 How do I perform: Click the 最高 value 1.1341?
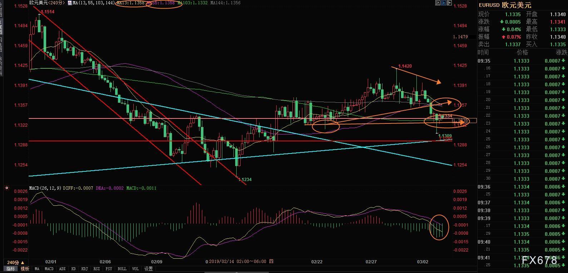coord(558,22)
